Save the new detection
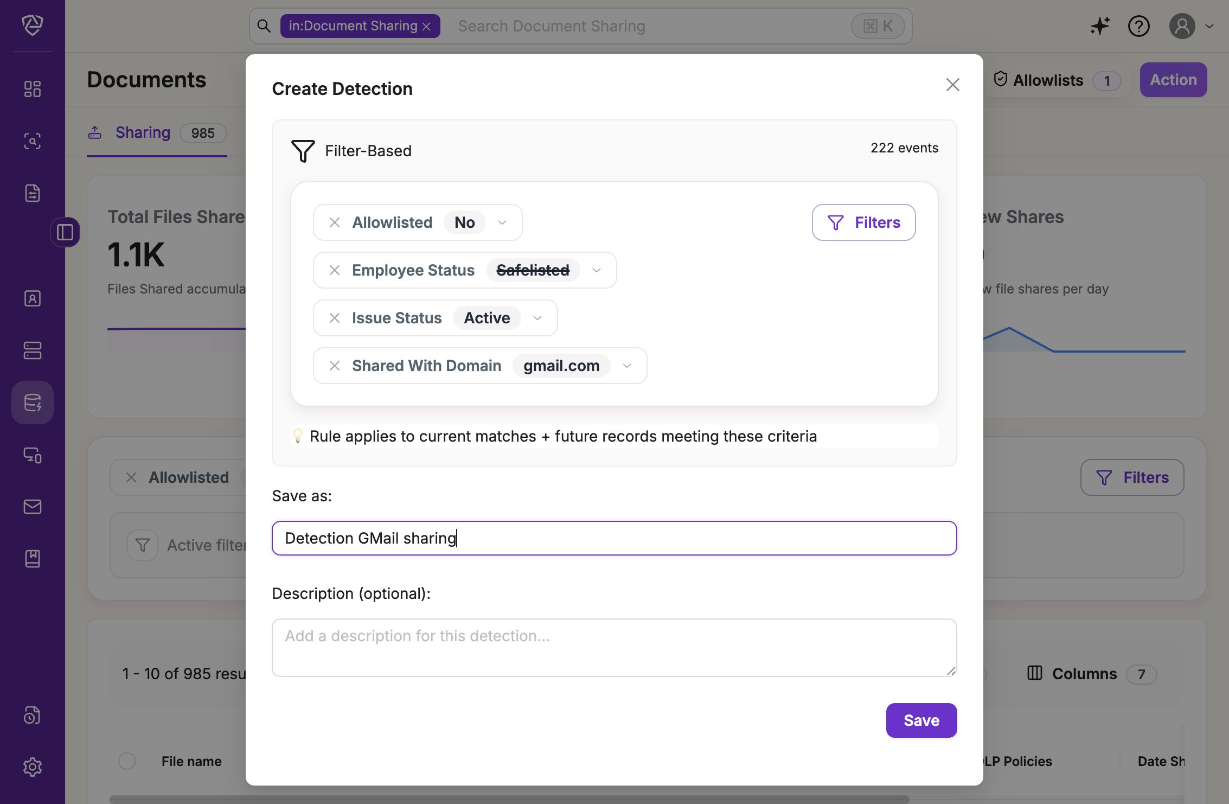The height and width of the screenshot is (804, 1229). [x=921, y=720]
